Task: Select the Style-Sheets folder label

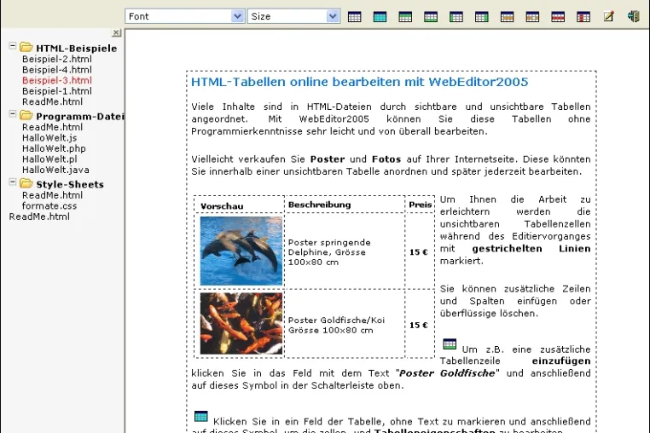Action: pos(70,184)
